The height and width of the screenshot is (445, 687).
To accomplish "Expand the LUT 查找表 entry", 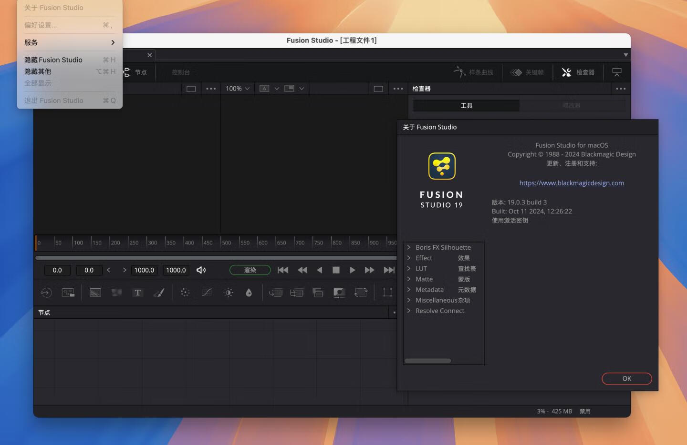I will (x=409, y=268).
